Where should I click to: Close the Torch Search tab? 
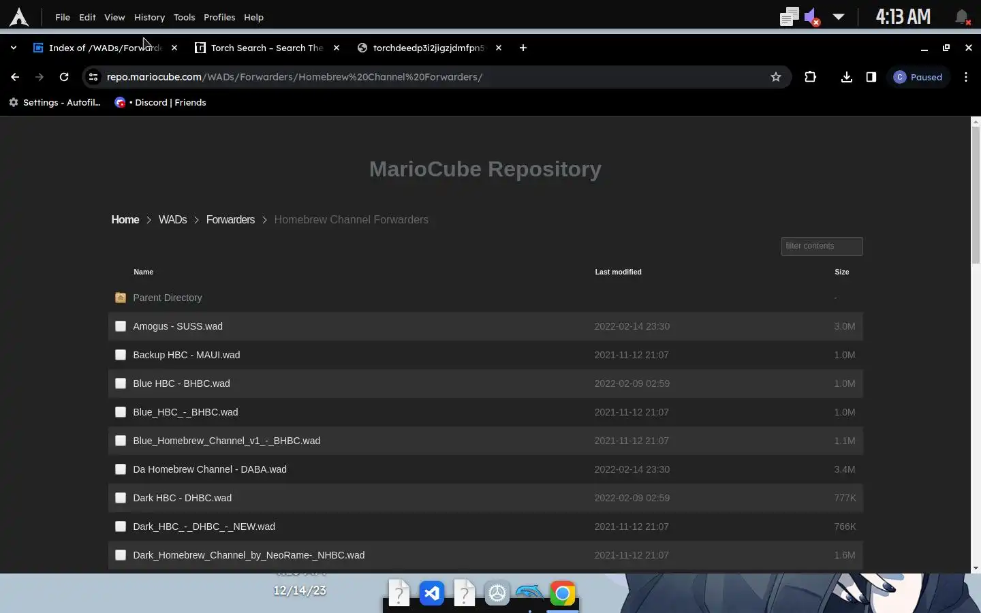pos(337,48)
